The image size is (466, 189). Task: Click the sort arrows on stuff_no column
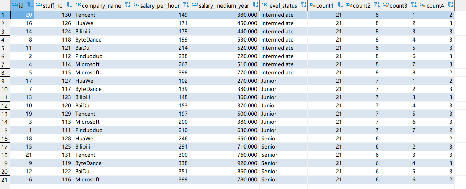[x=71, y=5]
